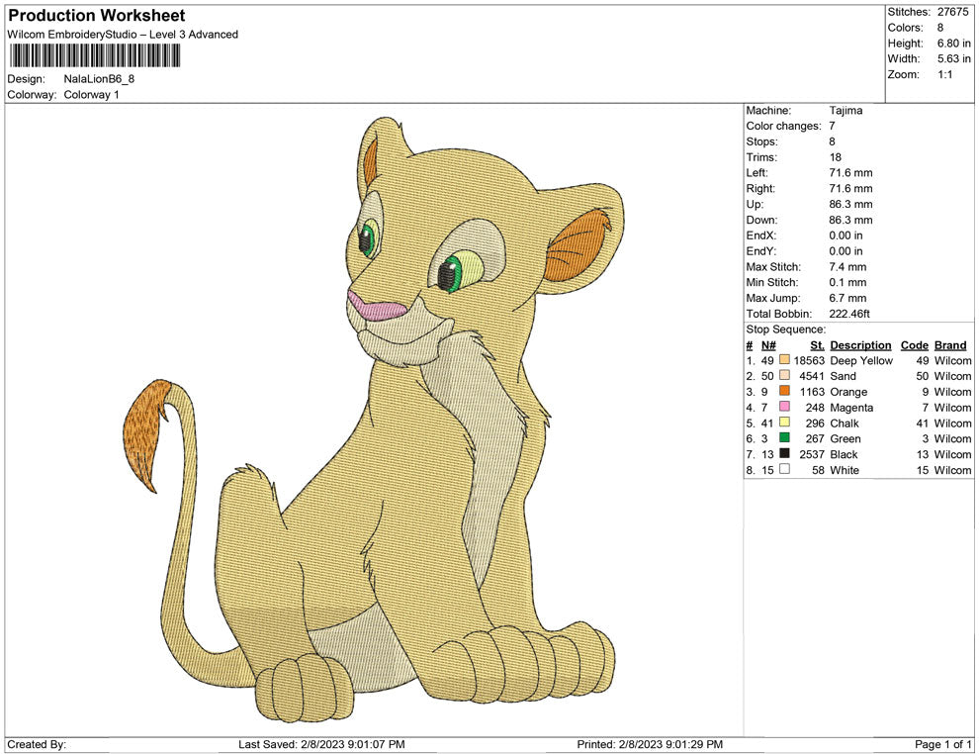Click the Deep Yellow color swatch
Image resolution: width=979 pixels, height=754 pixels.
coord(784,360)
